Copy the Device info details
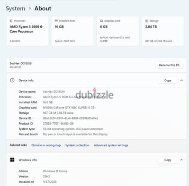 click(x=168, y=80)
